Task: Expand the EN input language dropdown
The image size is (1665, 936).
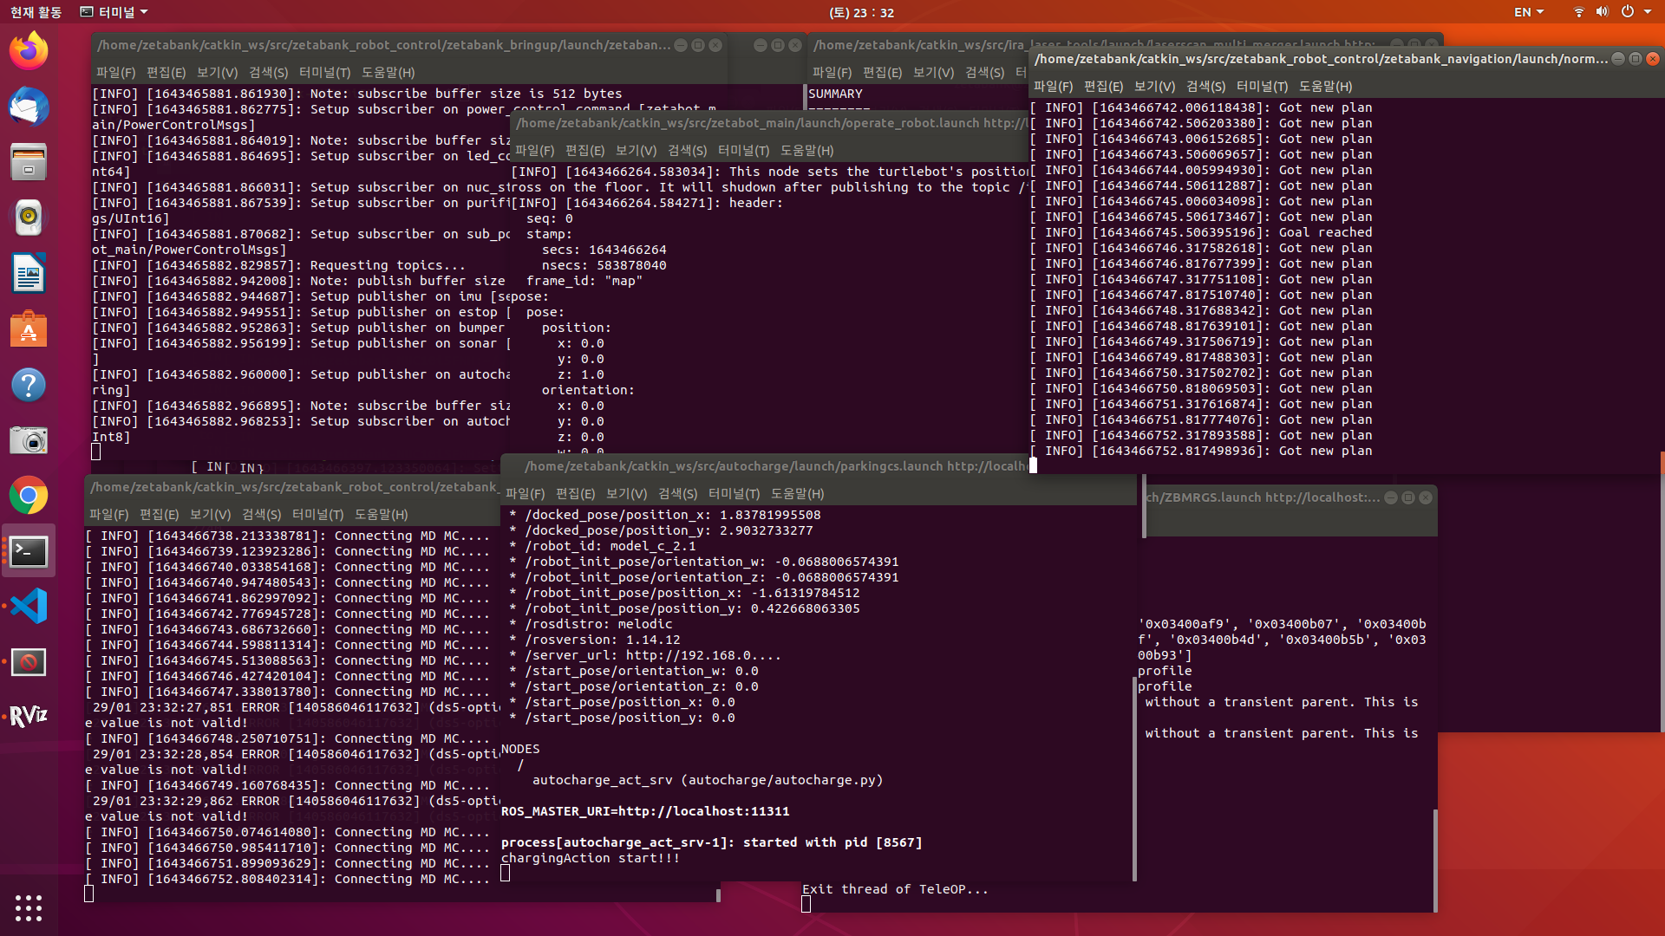Action: tap(1528, 12)
